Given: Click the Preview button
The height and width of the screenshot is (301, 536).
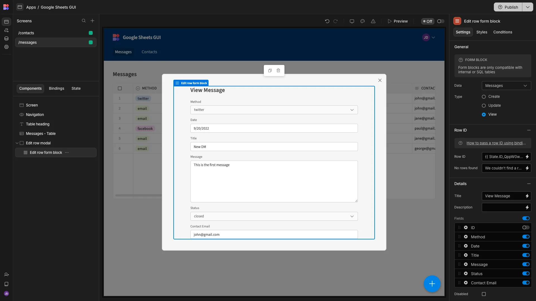Looking at the screenshot, I should pyautogui.click(x=398, y=21).
